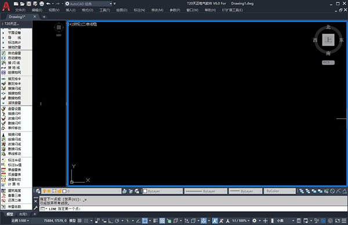This screenshot has width=348, height=225.
Task: Click the 比例 1:100 scale button
Action: (x=20, y=220)
